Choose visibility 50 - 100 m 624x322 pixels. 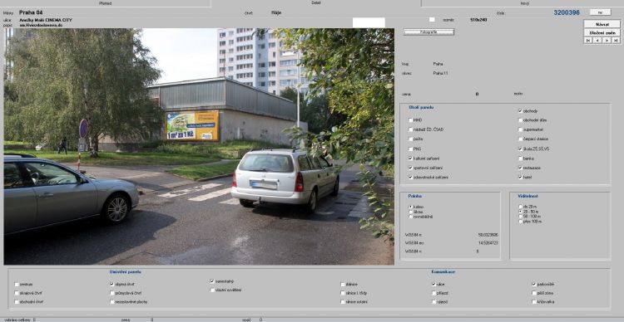pos(520,217)
